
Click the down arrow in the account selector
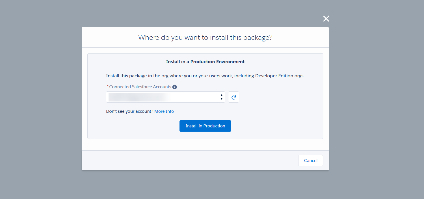221,99
